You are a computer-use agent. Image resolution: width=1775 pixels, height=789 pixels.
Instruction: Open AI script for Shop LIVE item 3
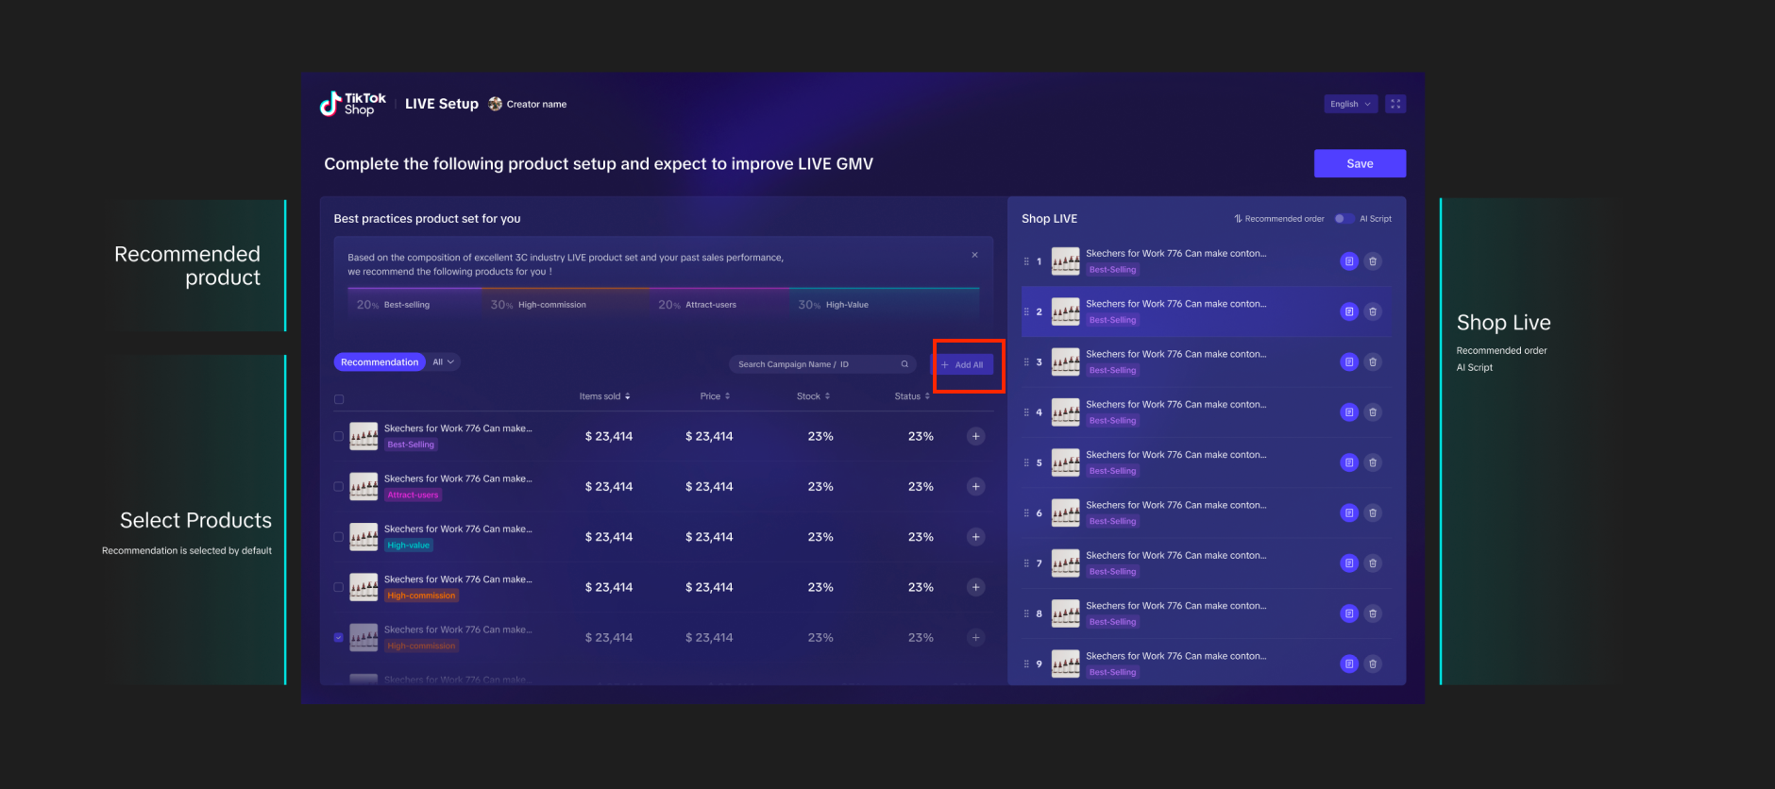click(x=1349, y=361)
